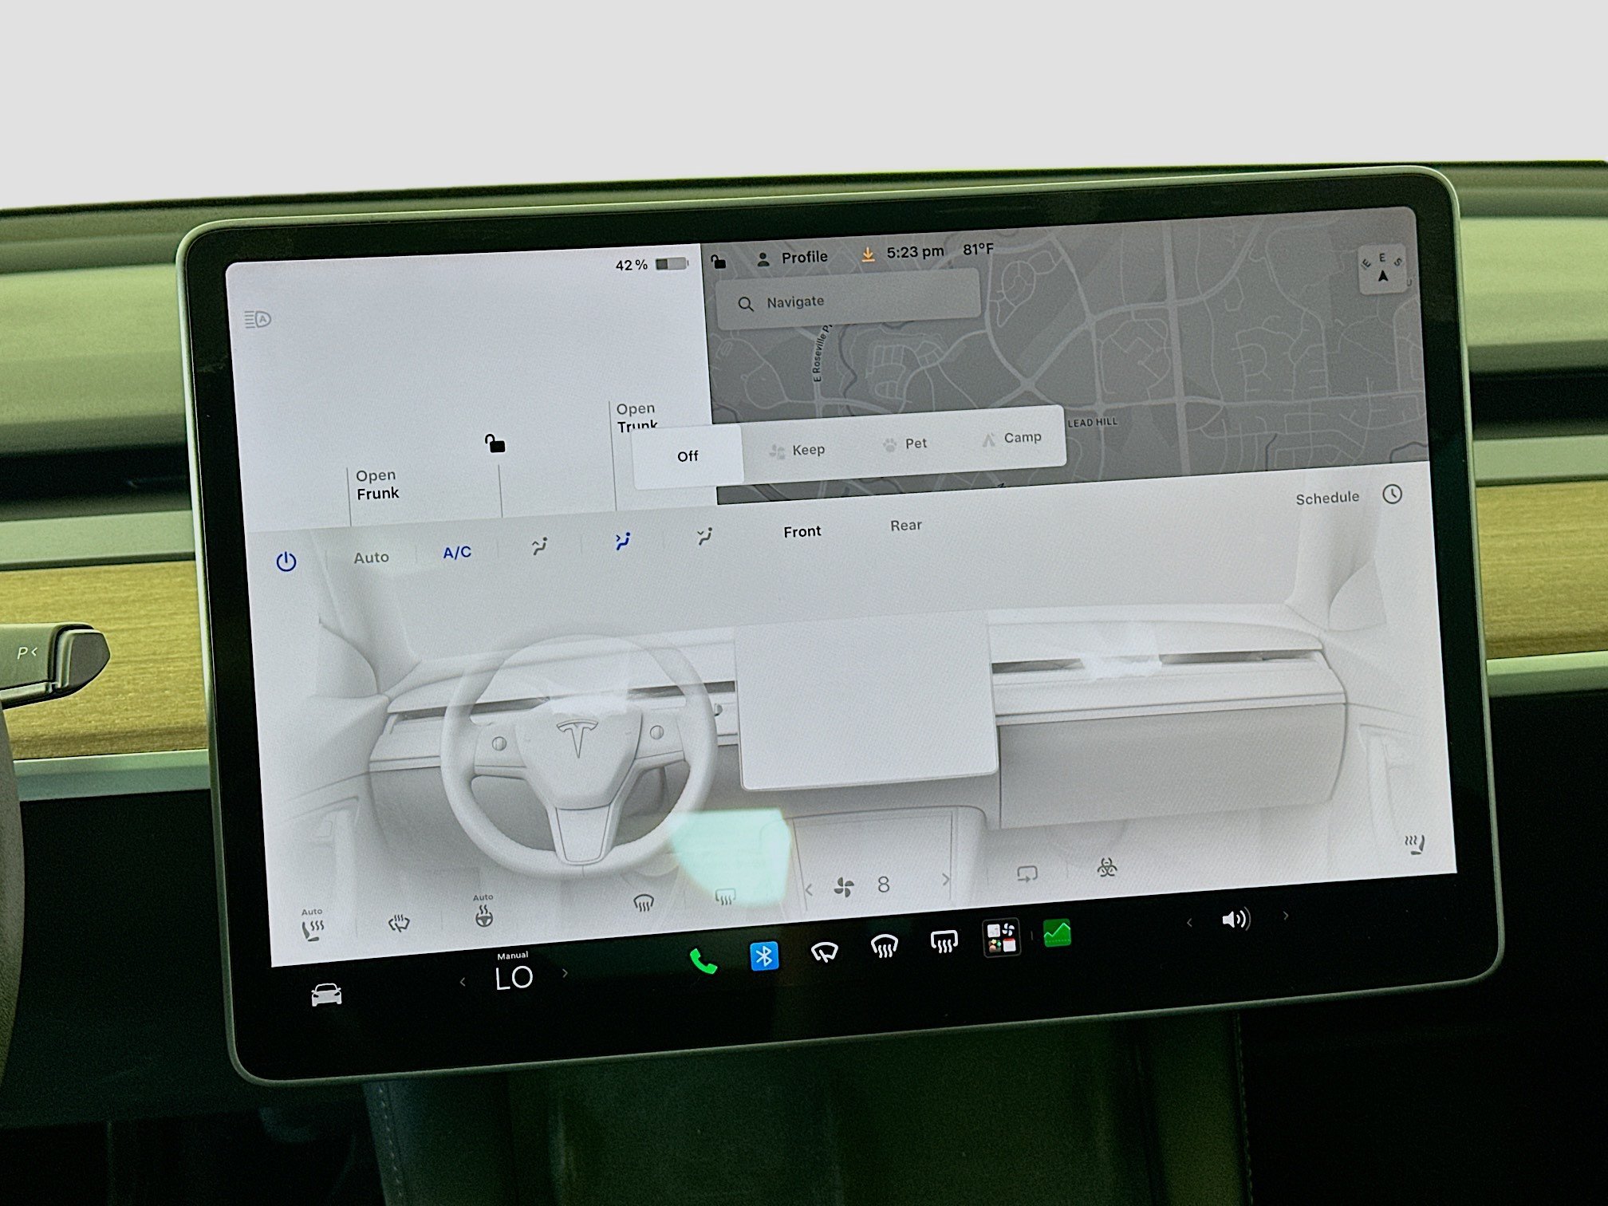Tap the 81°F outside temperature

(978, 249)
